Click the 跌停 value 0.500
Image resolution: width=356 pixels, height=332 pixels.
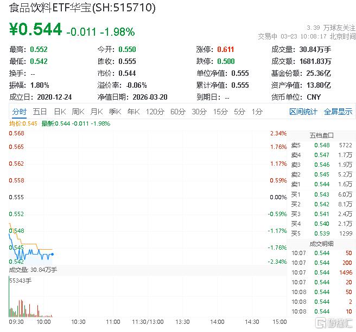(226, 61)
